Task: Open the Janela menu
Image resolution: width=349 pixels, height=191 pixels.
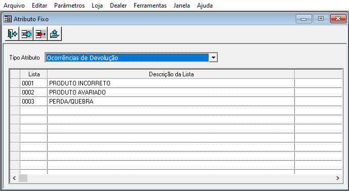Action: (182, 6)
